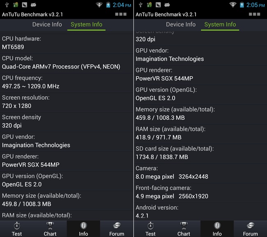Viewport: 267px width, 237px height.
Task: Tap AnTuTu Benchmark v3.2.1 title in right screen
Action: pos(166,14)
